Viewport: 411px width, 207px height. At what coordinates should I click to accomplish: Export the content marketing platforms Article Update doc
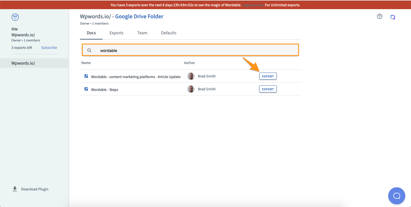click(x=268, y=76)
